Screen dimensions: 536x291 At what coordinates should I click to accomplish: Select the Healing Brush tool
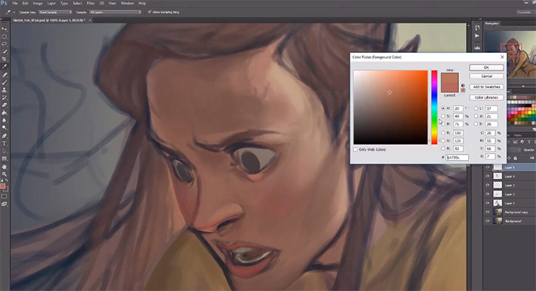(x=4, y=74)
